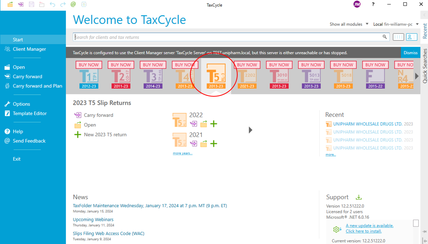Open the Upcoming Webinars news link
The height and width of the screenshot is (244, 428).
point(93,220)
